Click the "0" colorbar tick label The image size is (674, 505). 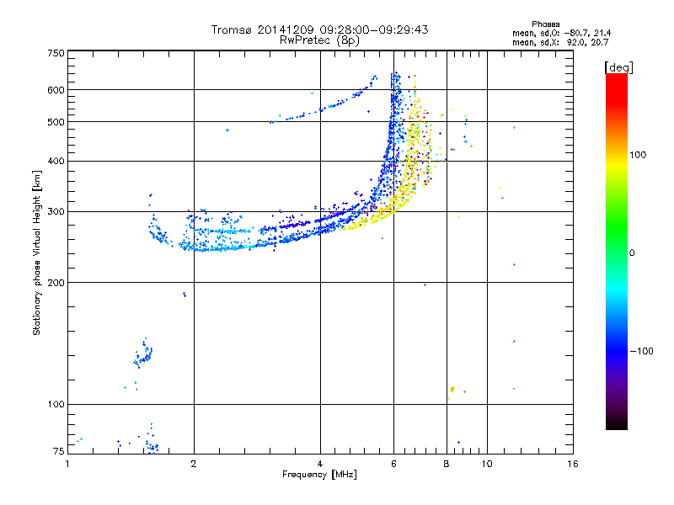[632, 253]
